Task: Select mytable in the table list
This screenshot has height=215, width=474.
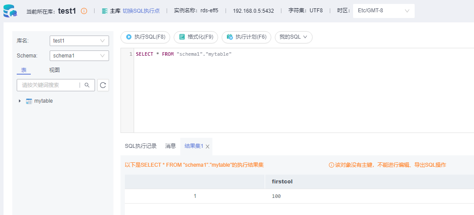Action: click(x=44, y=101)
